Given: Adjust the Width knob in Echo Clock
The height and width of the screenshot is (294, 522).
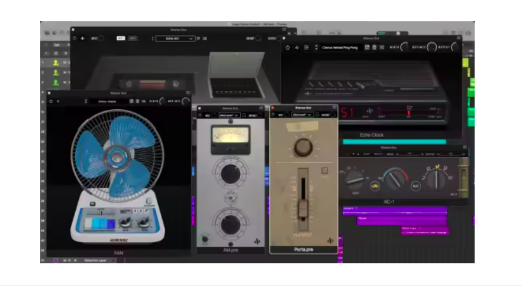Looking at the screenshot, I should click(x=405, y=47).
